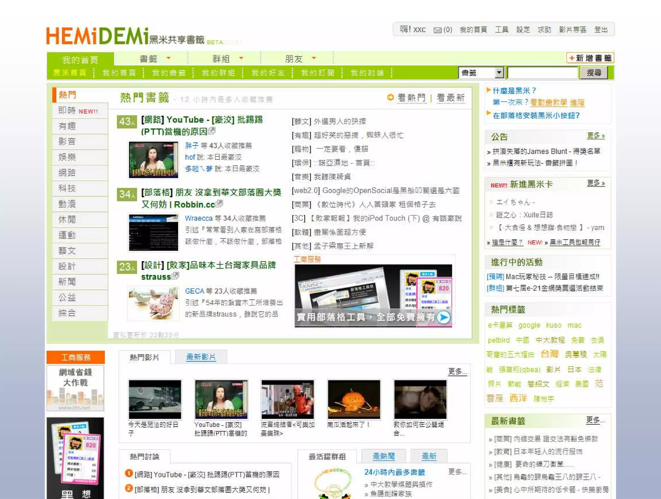Click the external link icon after strauss
The height and width of the screenshot is (499, 661).
(x=175, y=276)
